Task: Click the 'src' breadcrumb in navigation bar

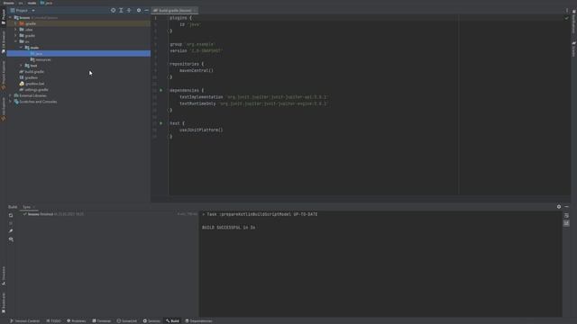Action: [x=21, y=3]
